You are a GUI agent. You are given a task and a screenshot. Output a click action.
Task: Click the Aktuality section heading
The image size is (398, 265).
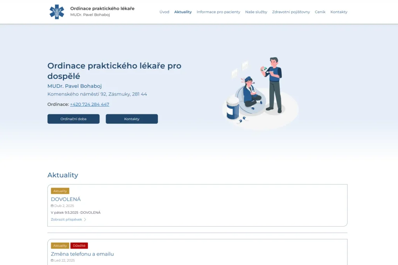[63, 175]
